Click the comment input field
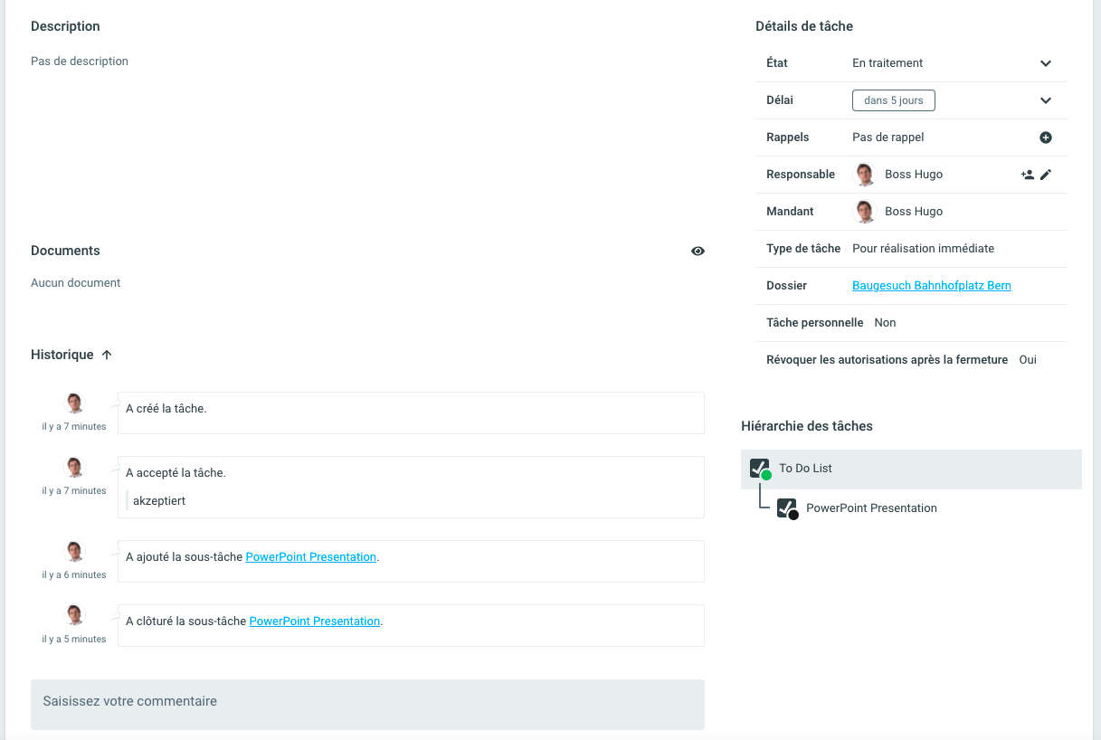Screen dimensions: 1101x740 pos(367,704)
